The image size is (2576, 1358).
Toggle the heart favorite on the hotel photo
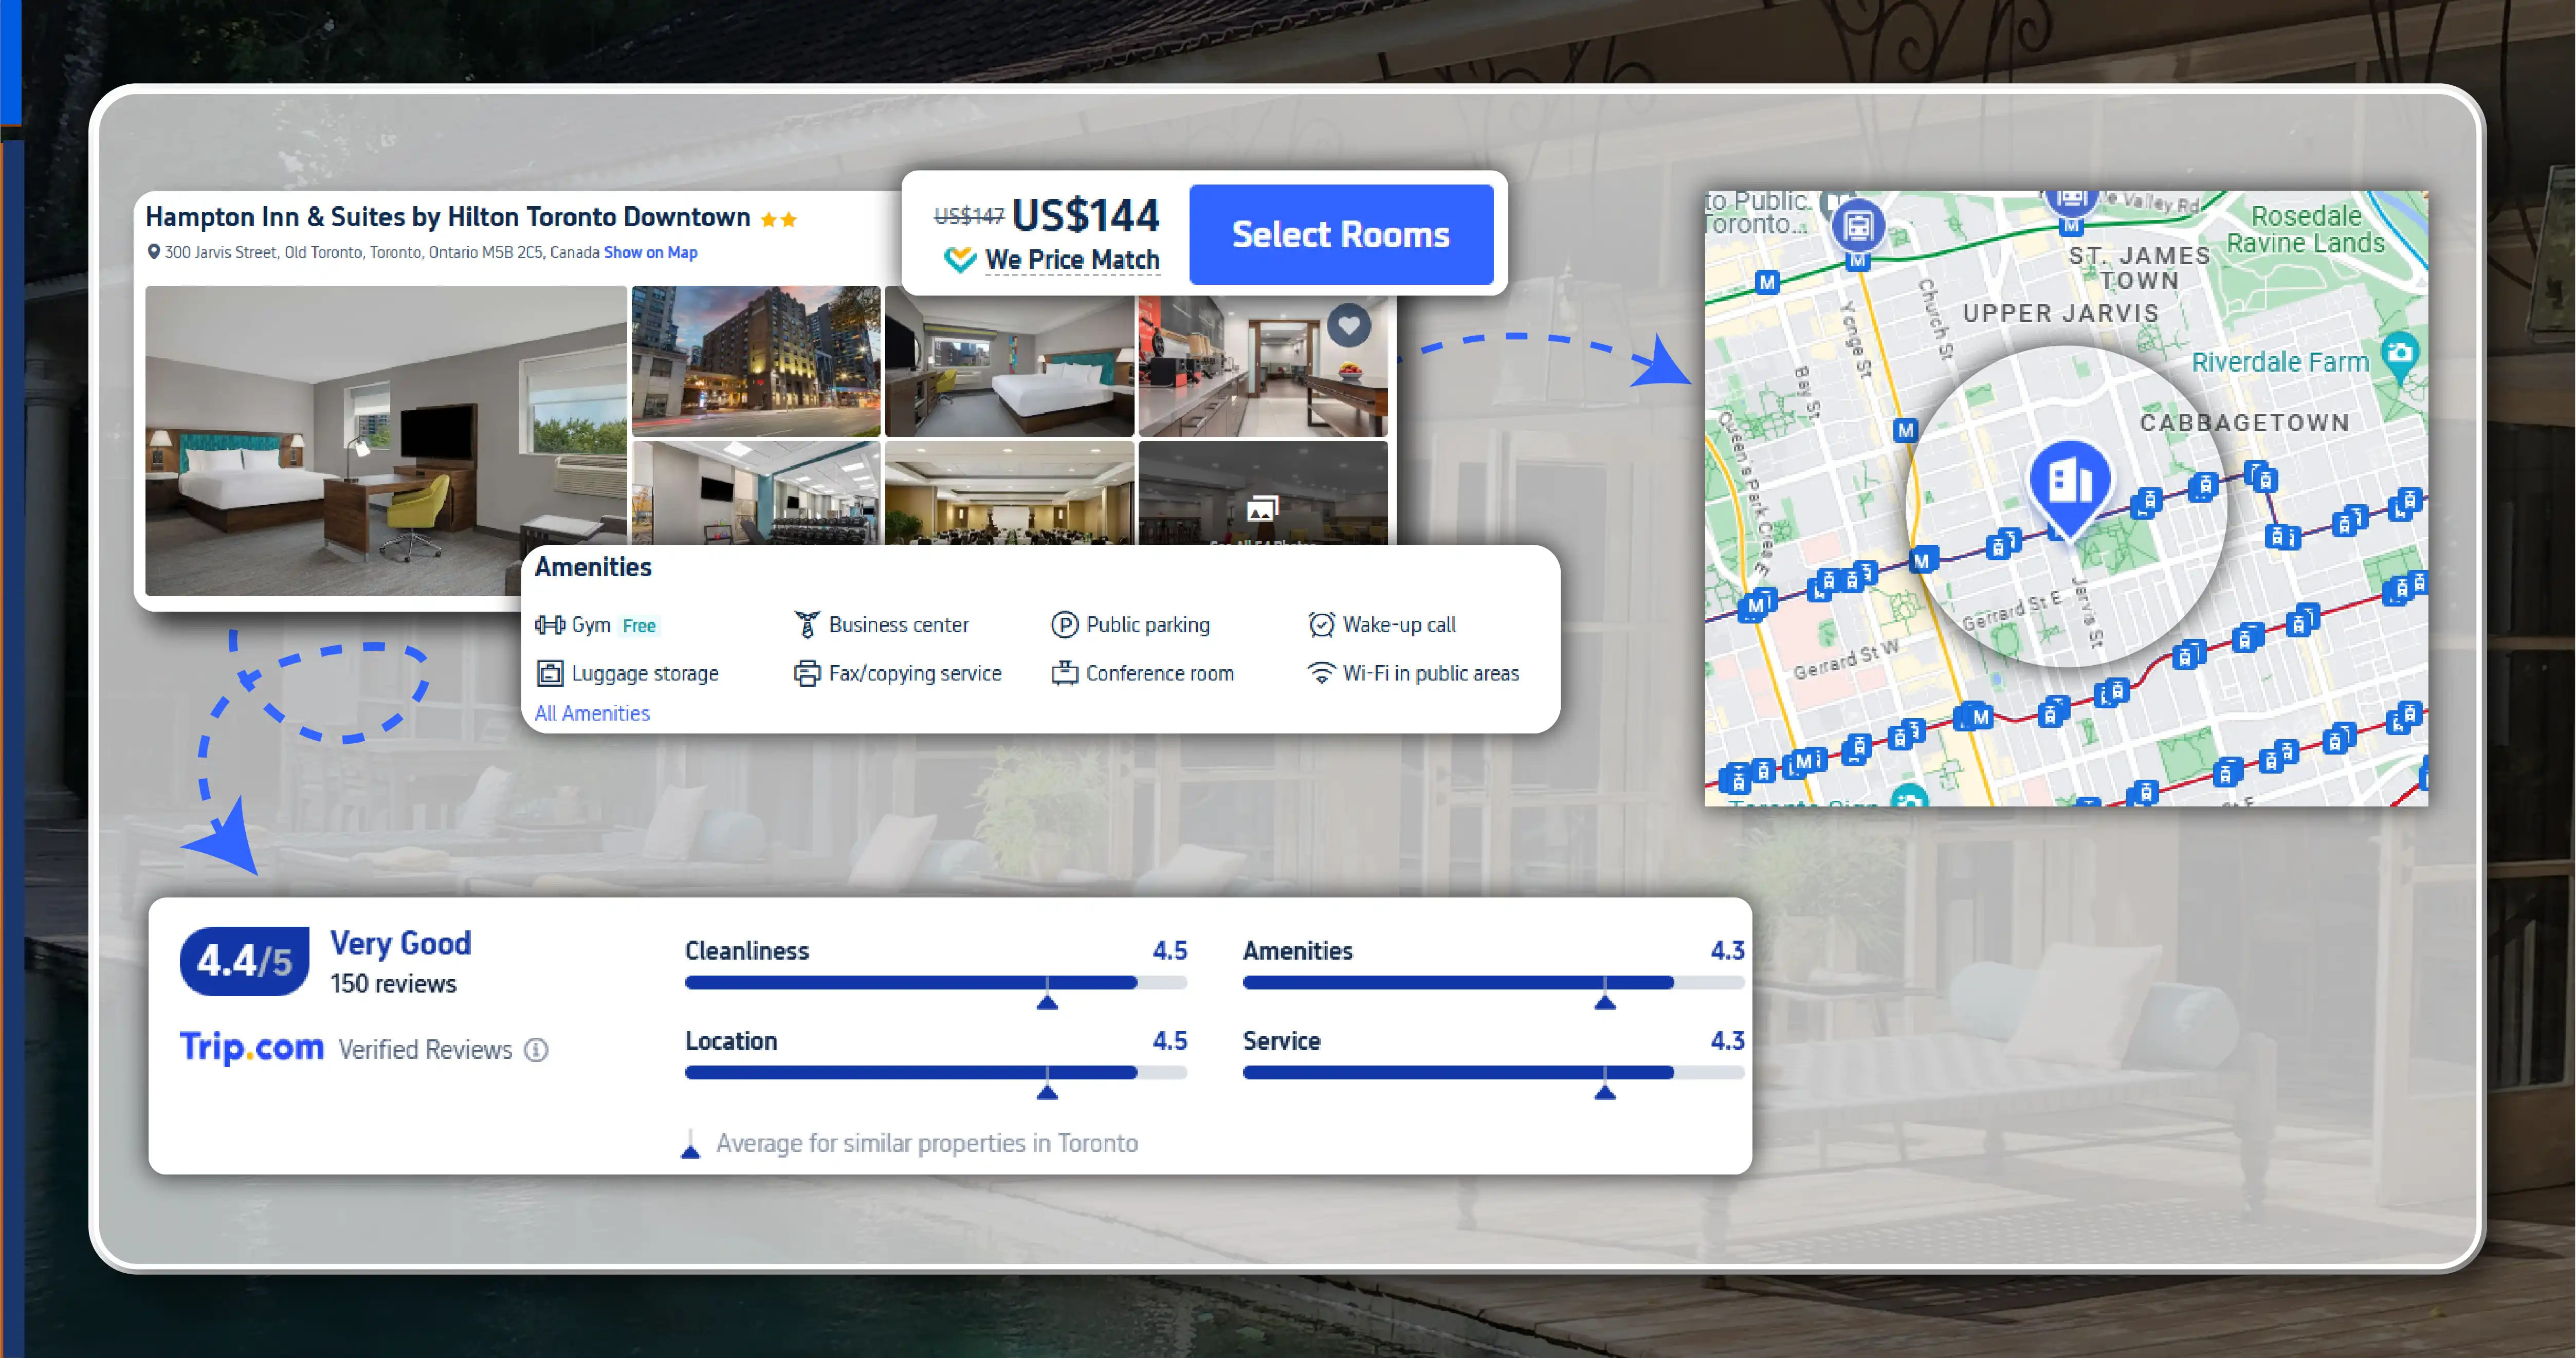[x=1349, y=325]
